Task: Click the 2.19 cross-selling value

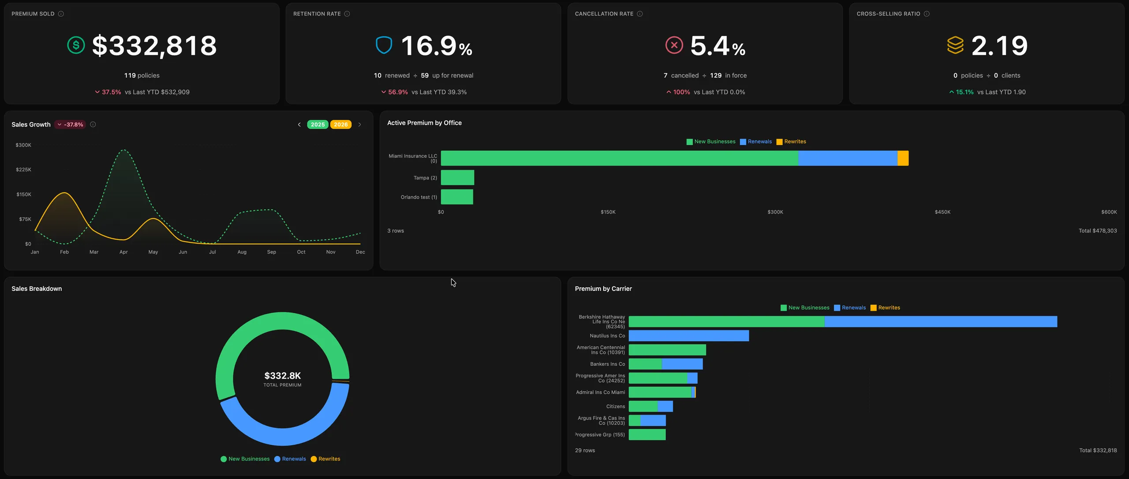Action: [999, 45]
